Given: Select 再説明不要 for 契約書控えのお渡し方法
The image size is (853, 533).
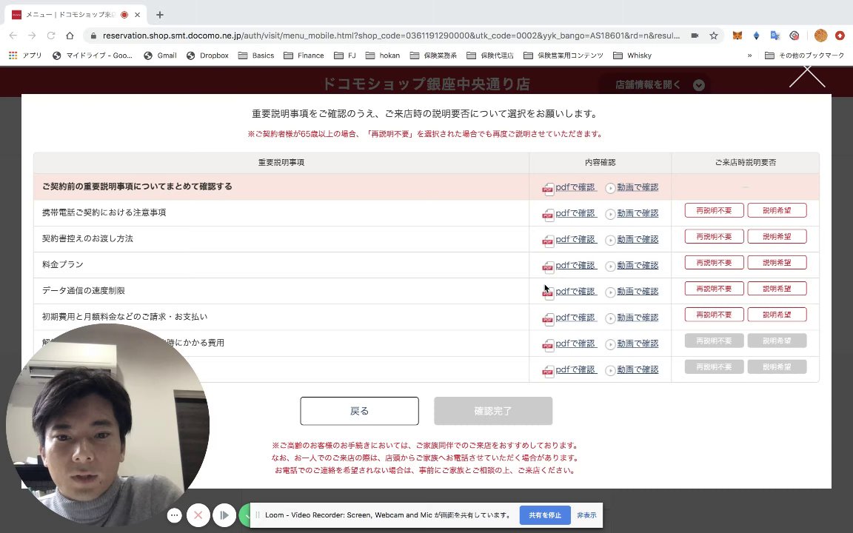Looking at the screenshot, I should (x=714, y=237).
